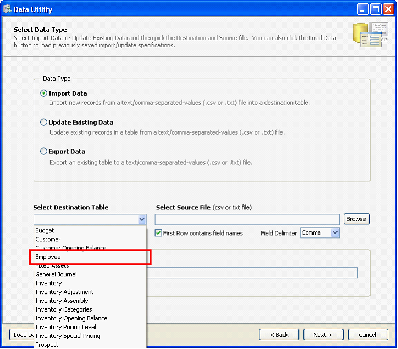Click the Next > button
Viewport: 398px width, 349px height.
(323, 335)
